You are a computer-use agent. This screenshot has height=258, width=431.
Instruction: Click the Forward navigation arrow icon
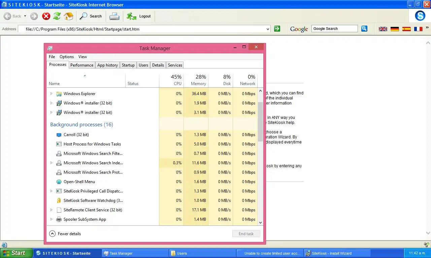pos(34,16)
